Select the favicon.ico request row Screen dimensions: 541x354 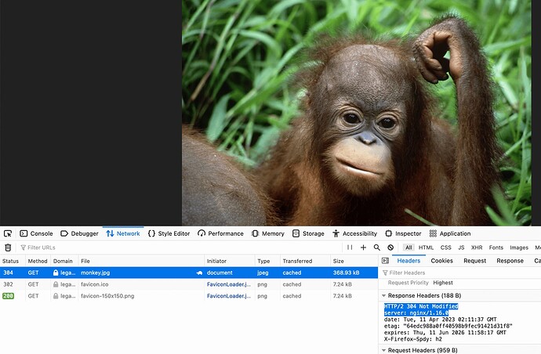tap(189, 284)
